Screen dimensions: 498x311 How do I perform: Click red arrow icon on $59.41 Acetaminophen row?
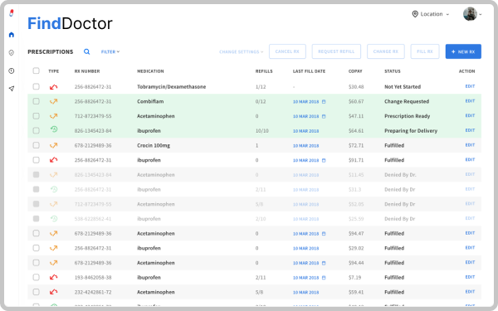pyautogui.click(x=53, y=292)
